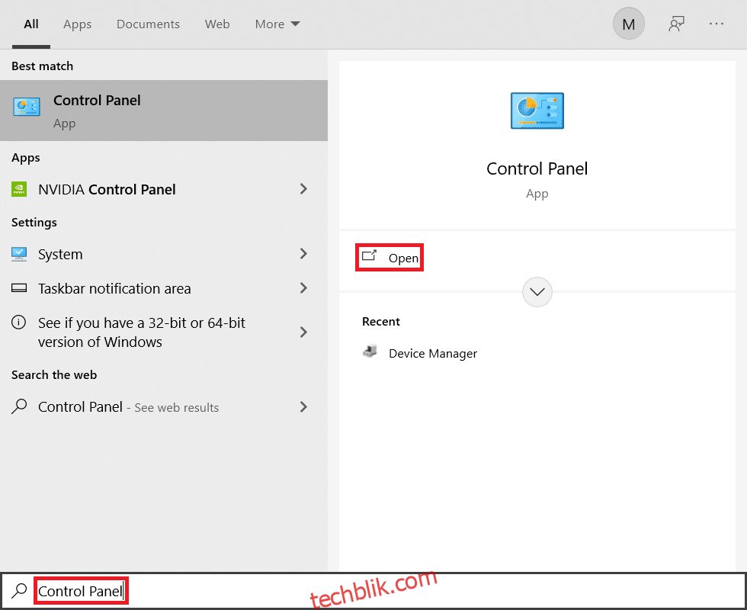This screenshot has width=747, height=610.
Task: Switch to the Documents tab
Action: [148, 24]
